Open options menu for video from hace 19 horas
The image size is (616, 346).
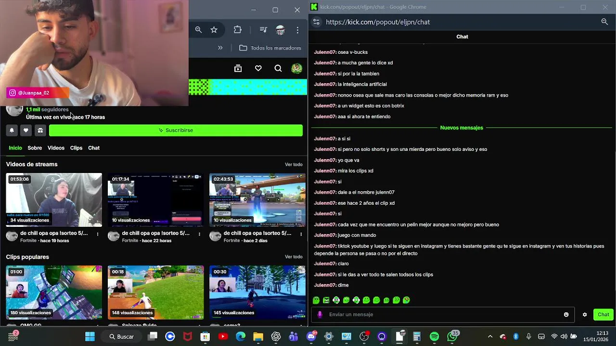coord(98,235)
